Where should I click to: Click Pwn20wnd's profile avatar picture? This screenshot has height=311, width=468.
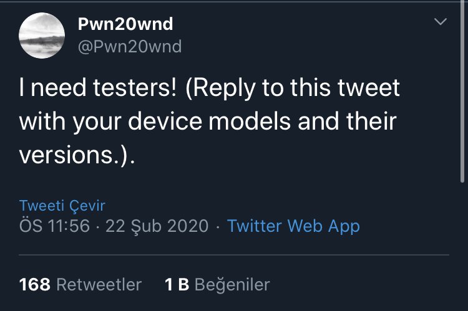coord(42,36)
